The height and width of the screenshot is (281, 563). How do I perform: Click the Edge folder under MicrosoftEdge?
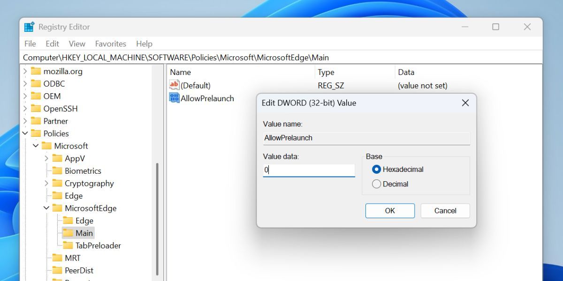(68, 221)
